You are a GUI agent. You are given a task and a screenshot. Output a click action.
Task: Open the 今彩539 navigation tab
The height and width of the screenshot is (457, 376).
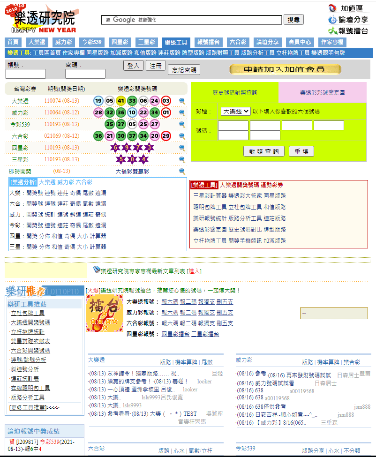point(91,42)
